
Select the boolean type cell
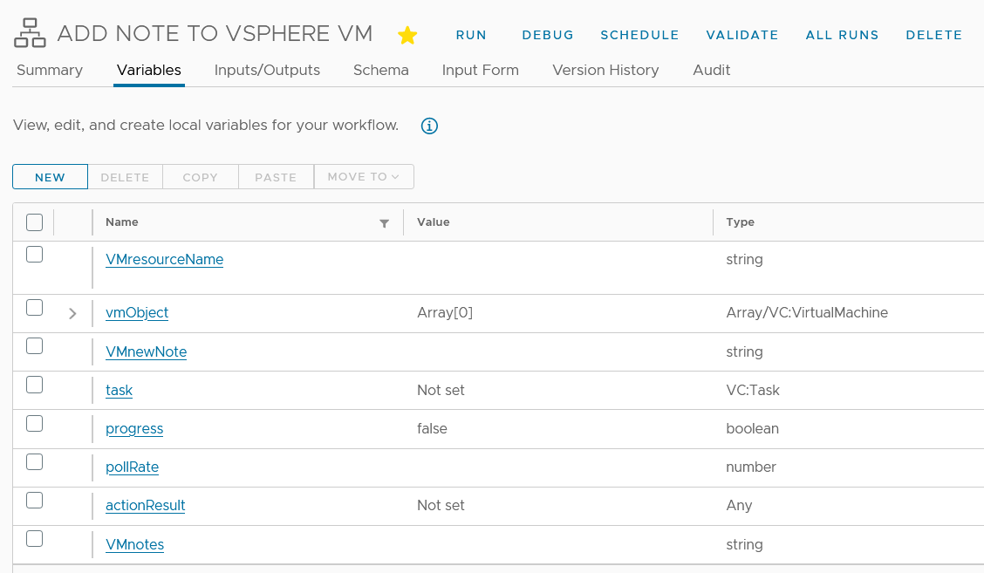[x=753, y=428]
